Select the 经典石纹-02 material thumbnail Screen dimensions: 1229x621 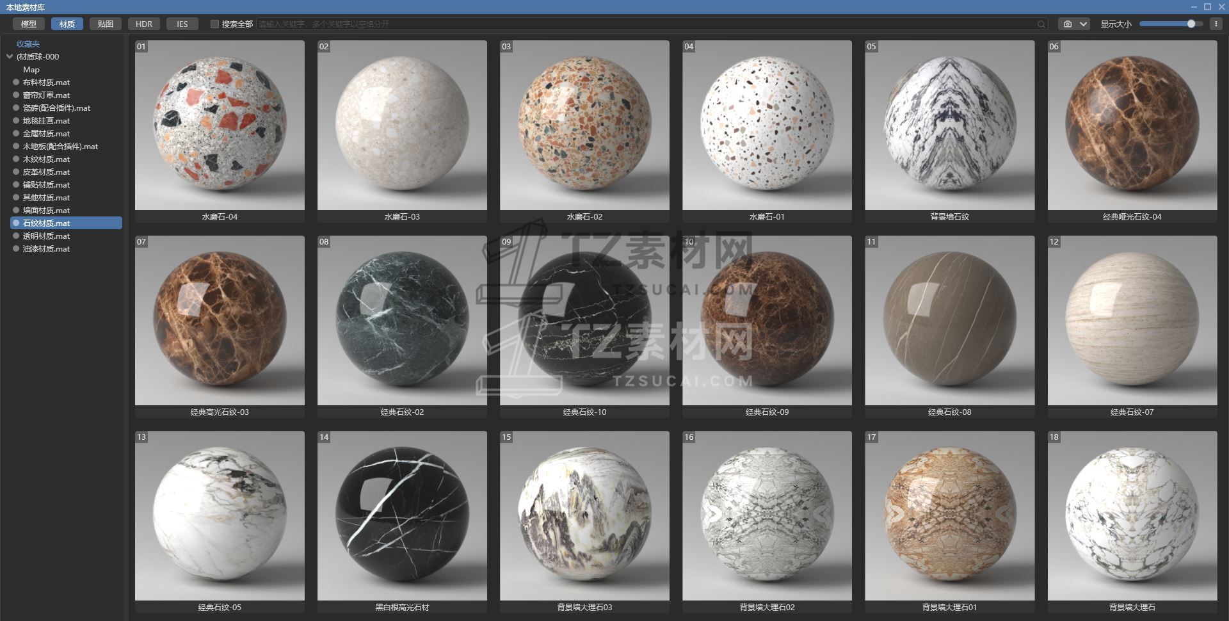click(x=402, y=321)
